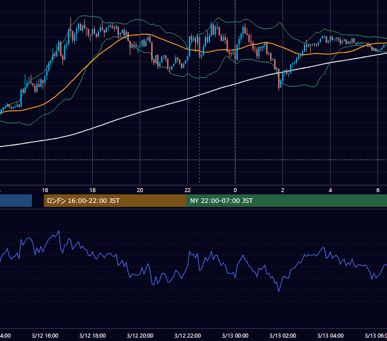This screenshot has width=387, height=341.
Task: Click the 3/12 18:00 label on indicator axis
Action: click(93, 335)
